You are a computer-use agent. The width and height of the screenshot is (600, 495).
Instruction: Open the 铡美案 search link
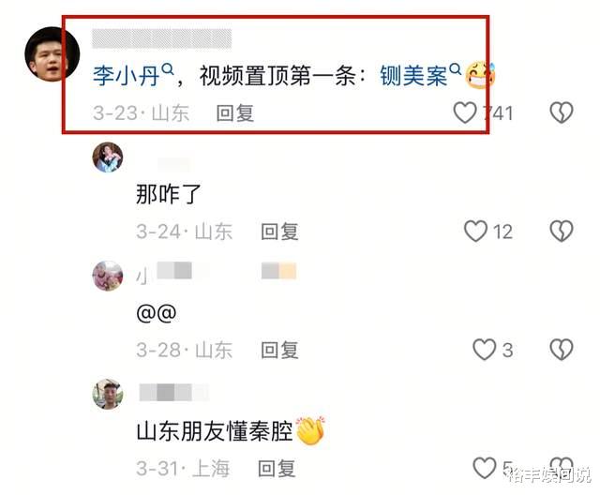pos(421,75)
